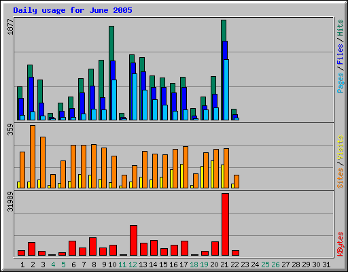Screen dimensions: 348x272
Task: Click the orange Visits bar for day 17
Action: (x=186, y=167)
